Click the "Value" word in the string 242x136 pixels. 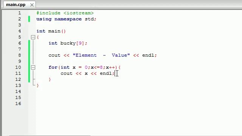pyautogui.click(x=119, y=55)
